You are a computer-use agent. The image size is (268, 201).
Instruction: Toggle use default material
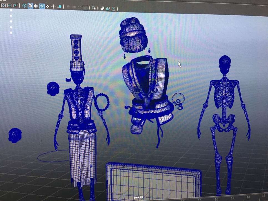pyautogui.click(x=36, y=6)
